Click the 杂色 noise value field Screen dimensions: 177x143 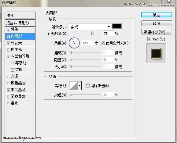click(108, 95)
